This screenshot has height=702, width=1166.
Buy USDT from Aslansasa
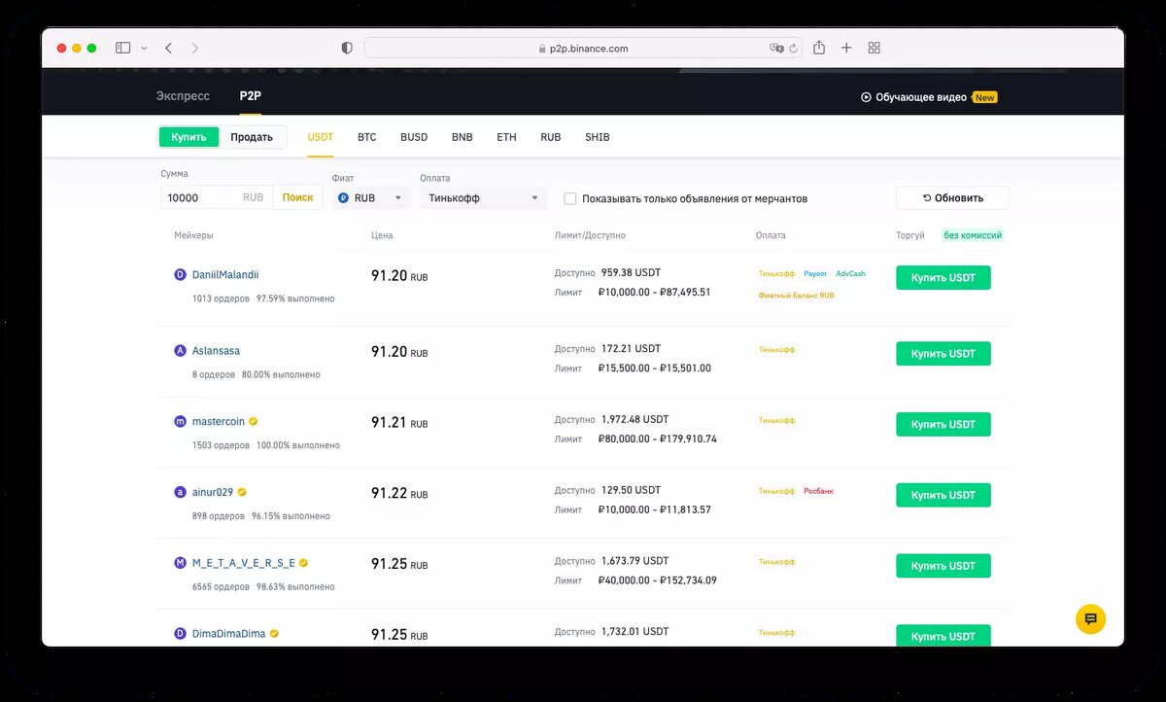point(943,353)
